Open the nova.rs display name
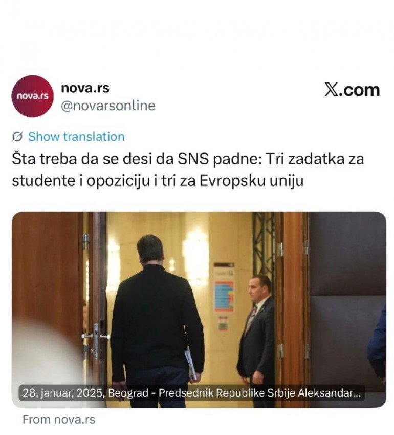The width and height of the screenshot is (394, 435). click(x=85, y=88)
